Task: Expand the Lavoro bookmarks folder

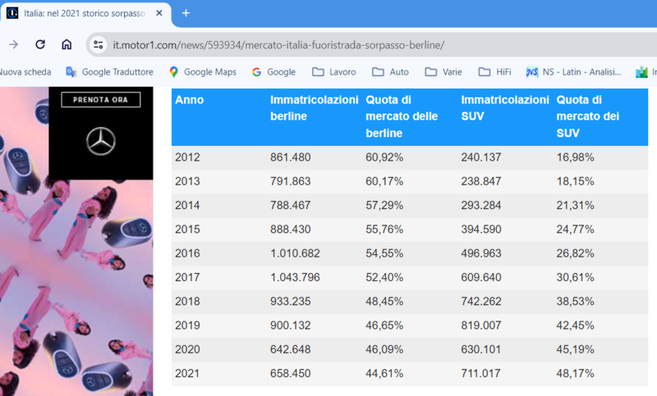Action: click(x=333, y=72)
